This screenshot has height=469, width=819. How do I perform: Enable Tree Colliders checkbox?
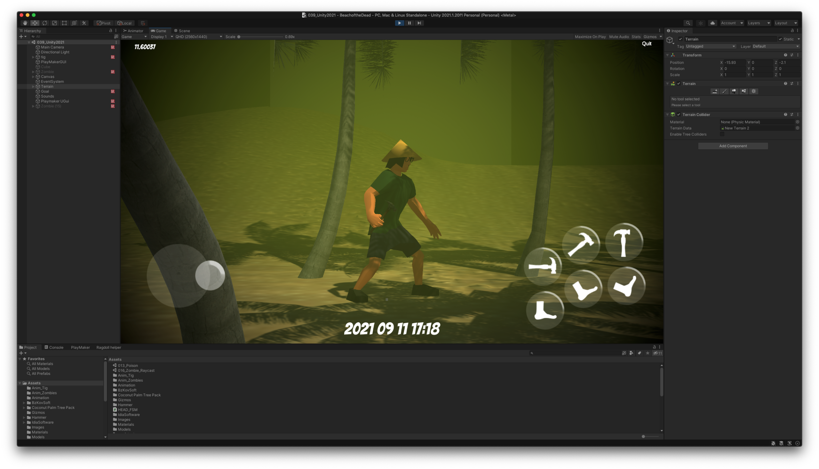(722, 134)
